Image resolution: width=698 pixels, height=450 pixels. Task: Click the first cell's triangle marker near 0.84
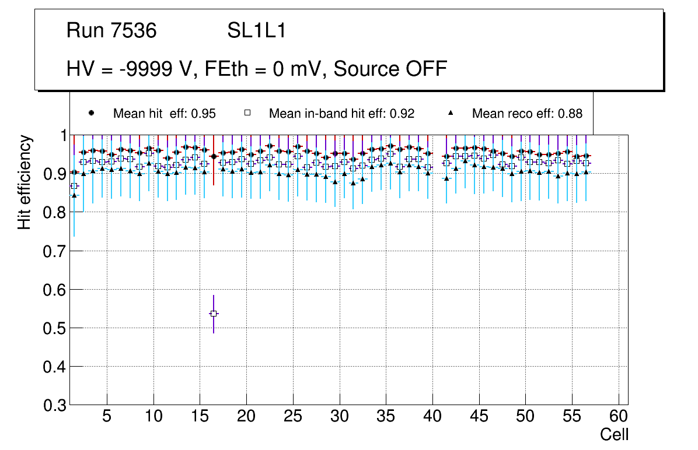pos(74,195)
